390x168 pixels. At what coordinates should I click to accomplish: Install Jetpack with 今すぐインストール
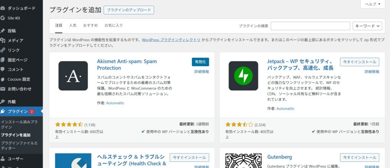[360, 62]
